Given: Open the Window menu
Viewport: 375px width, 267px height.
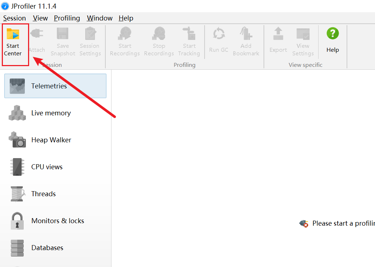Looking at the screenshot, I should click(100, 18).
